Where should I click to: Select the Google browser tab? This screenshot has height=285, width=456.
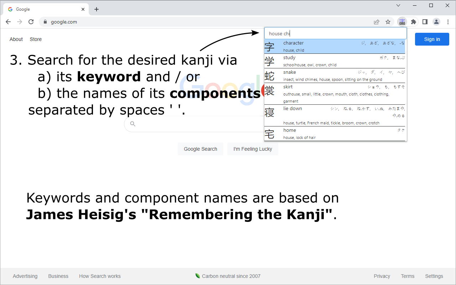point(46,9)
